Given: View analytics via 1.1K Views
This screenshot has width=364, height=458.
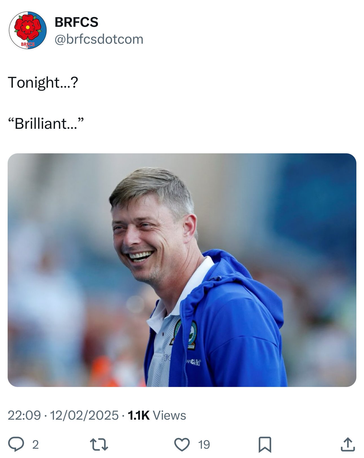Looking at the screenshot, I should click(x=139, y=415).
